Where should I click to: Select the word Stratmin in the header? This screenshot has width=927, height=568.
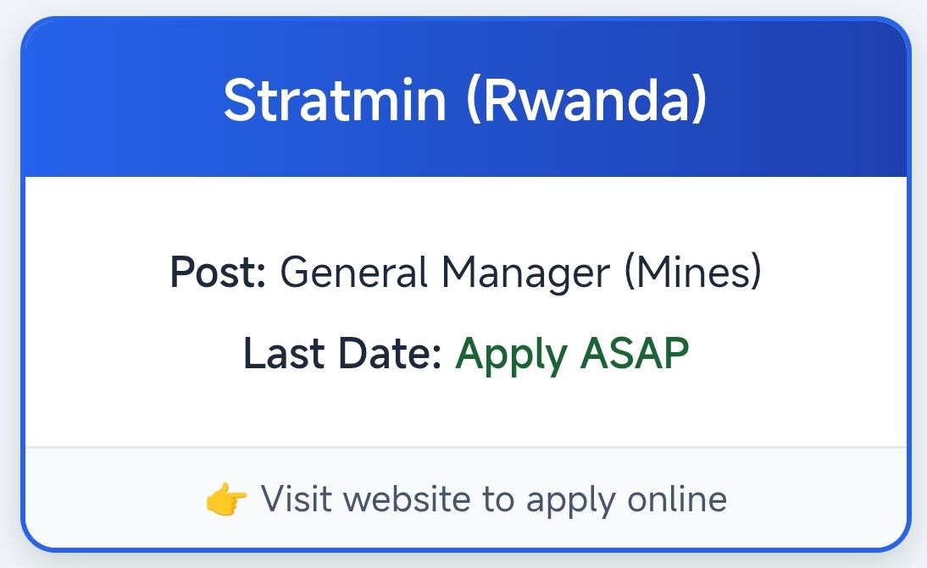[x=335, y=100]
